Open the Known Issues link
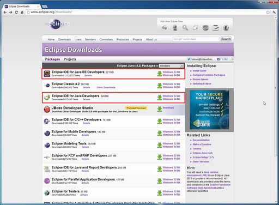Screen dimensions: 279x205 tap(201, 80)
